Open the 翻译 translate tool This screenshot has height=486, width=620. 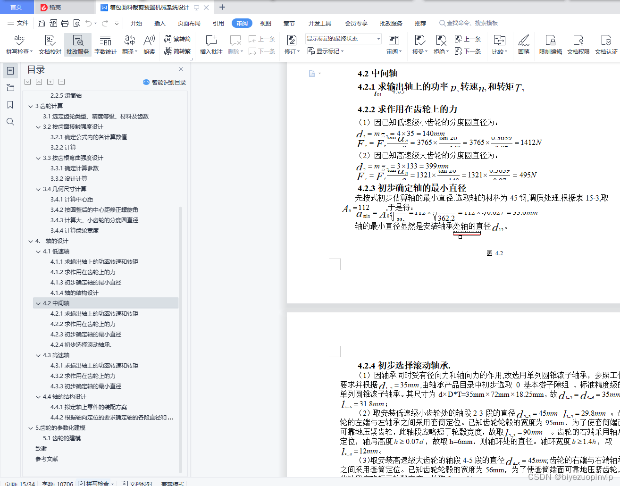point(130,45)
